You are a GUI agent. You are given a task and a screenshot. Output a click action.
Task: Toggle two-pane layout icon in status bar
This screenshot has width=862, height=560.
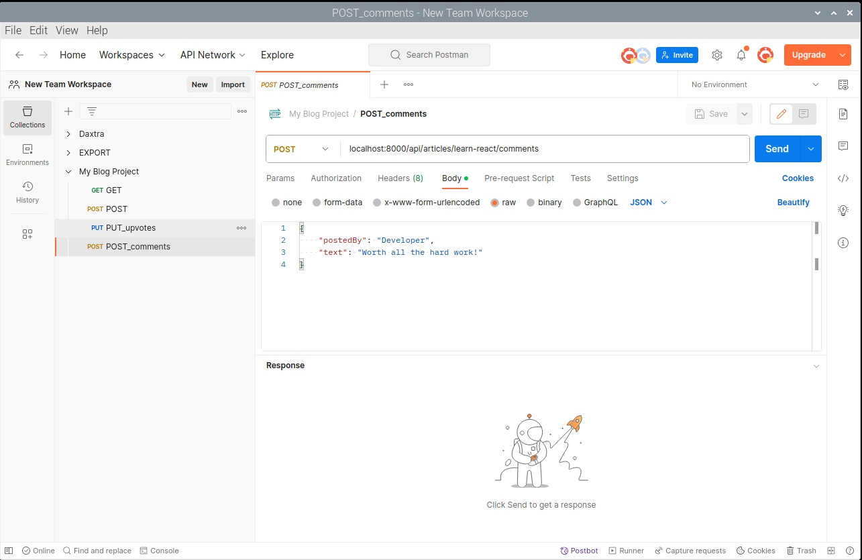pos(830,551)
